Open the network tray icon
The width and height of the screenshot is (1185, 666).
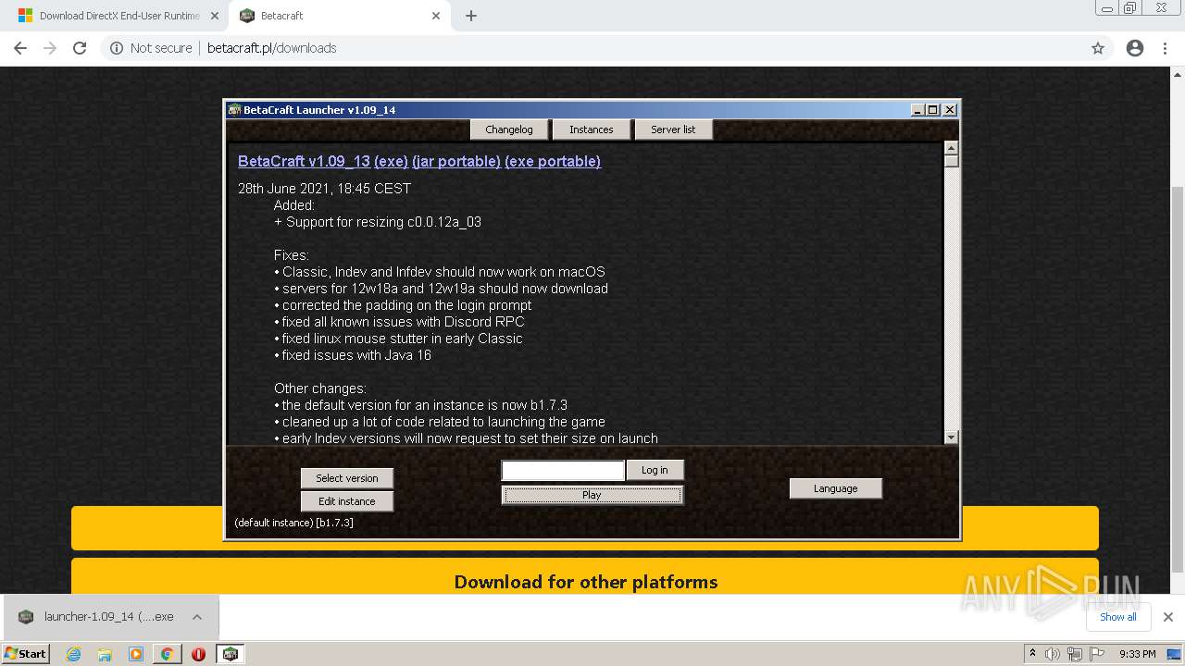(x=1075, y=654)
